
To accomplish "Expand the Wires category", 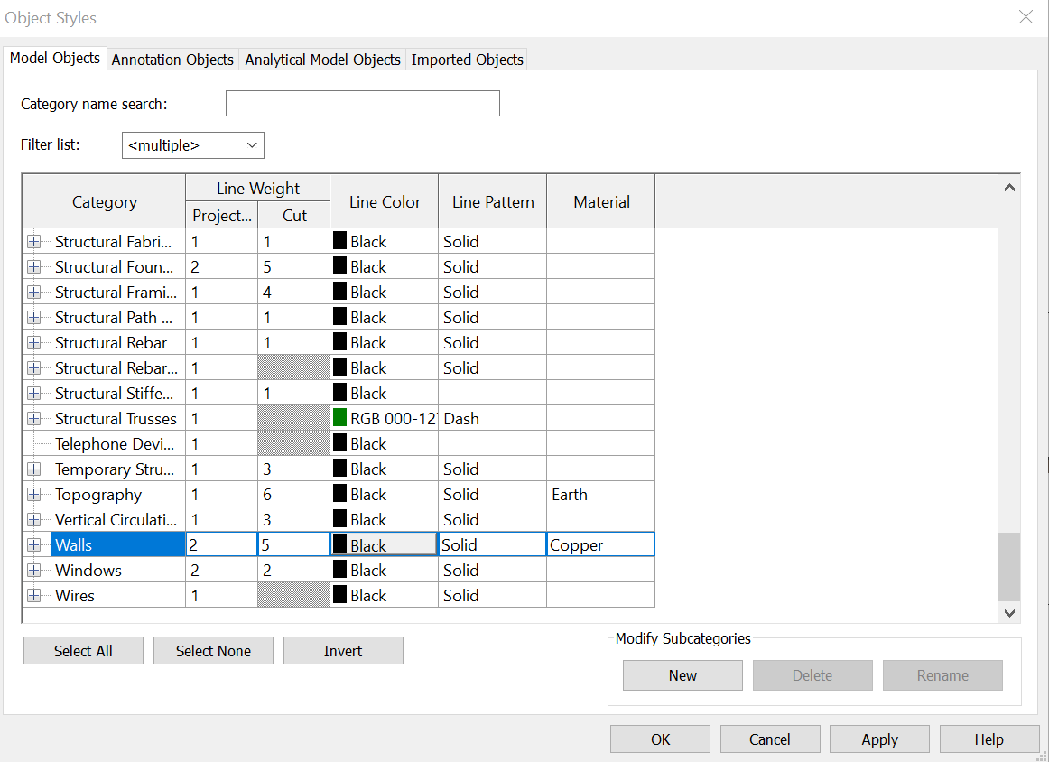I will [33, 595].
